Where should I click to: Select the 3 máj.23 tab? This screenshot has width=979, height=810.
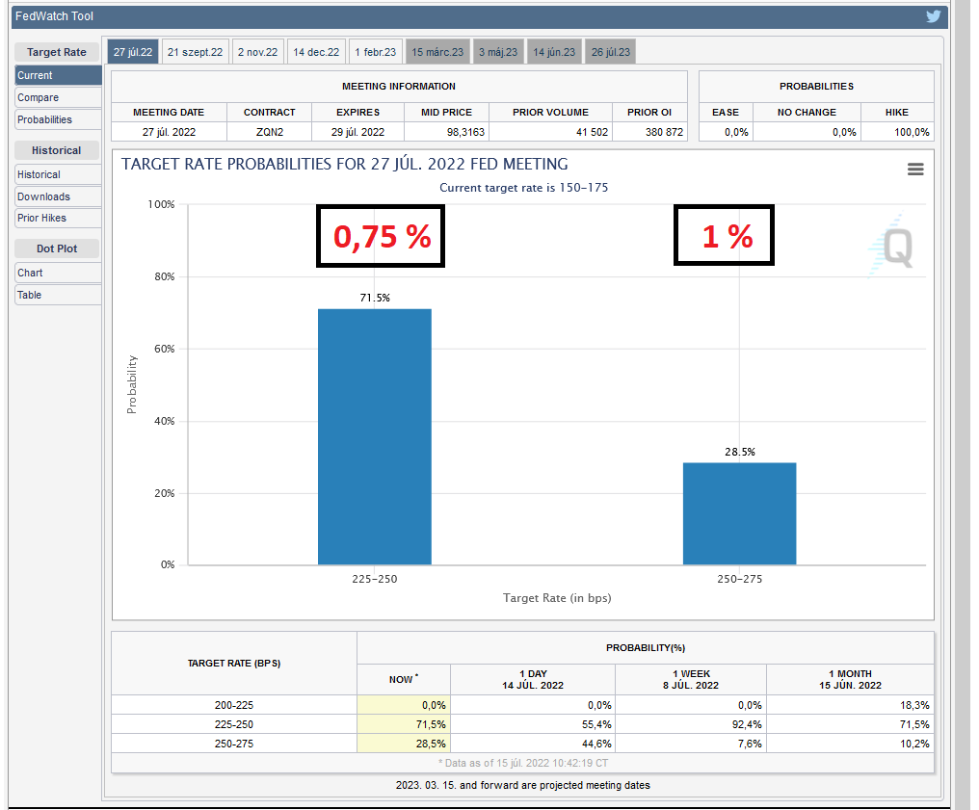click(x=498, y=52)
